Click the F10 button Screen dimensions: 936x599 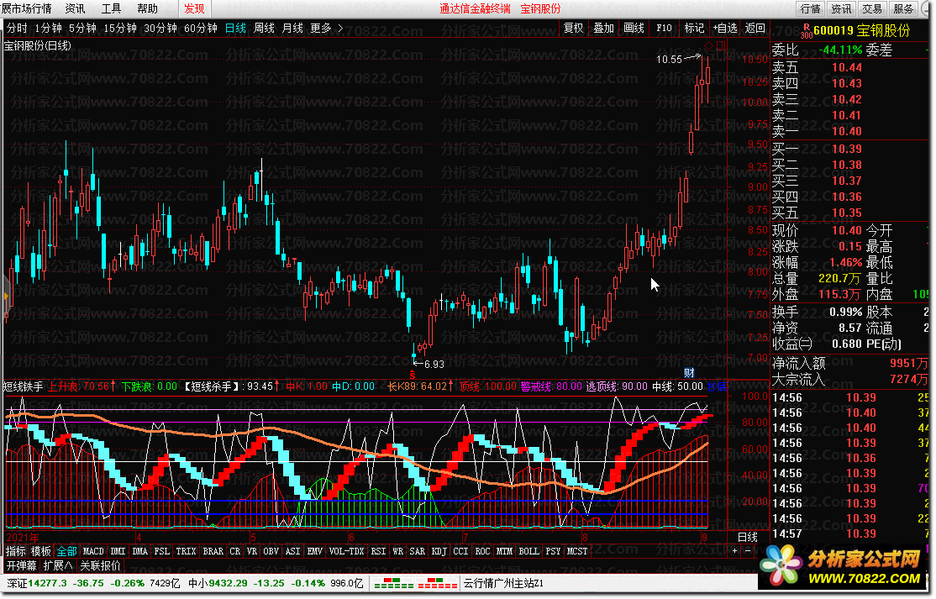pyautogui.click(x=664, y=28)
